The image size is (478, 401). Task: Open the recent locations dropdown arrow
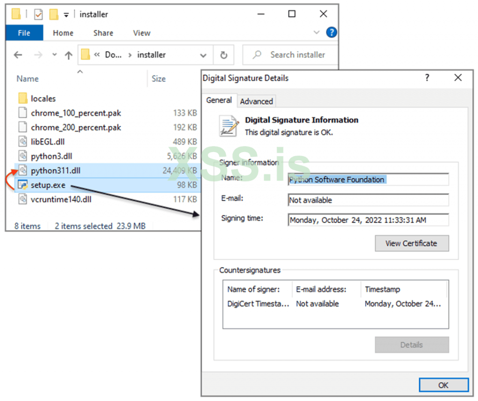pyautogui.click(x=55, y=55)
